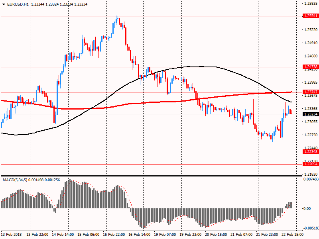
Task: Open the chart menu triangle beside EURUSD,H1
Action: (4, 4)
